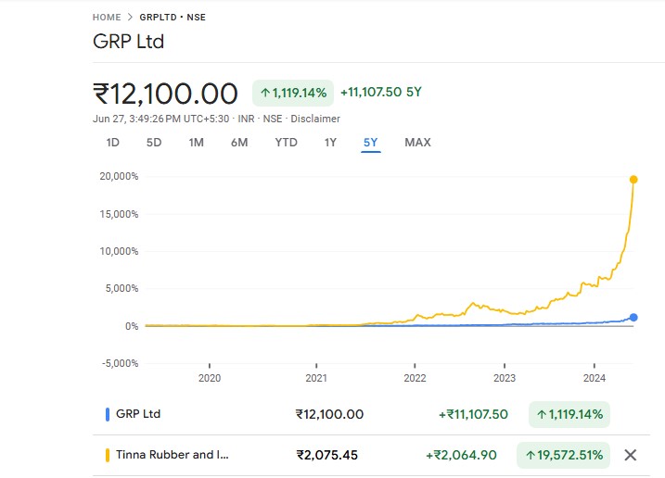This screenshot has width=665, height=478.
Task: Remove Tinna Rubber comparison with X icon
Action: coord(630,455)
